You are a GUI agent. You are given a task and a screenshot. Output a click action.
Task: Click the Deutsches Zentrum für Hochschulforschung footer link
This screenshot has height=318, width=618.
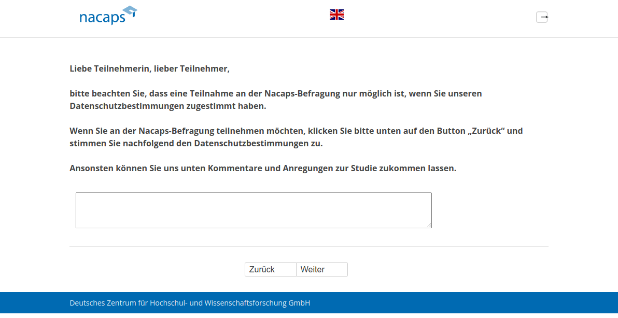click(x=190, y=303)
